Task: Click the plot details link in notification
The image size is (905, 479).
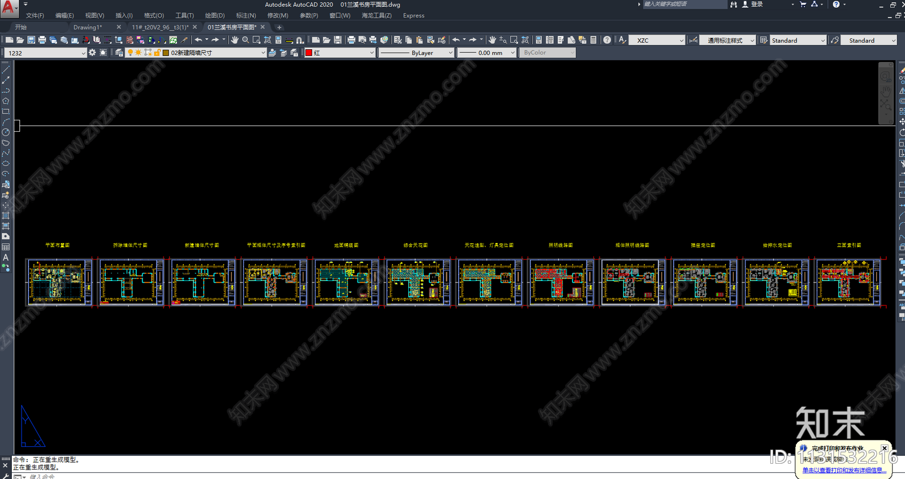Action: [x=844, y=470]
